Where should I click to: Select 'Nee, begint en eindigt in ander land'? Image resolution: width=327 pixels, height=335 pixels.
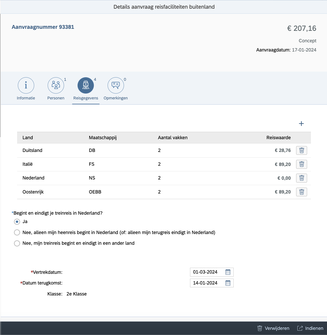click(x=17, y=243)
